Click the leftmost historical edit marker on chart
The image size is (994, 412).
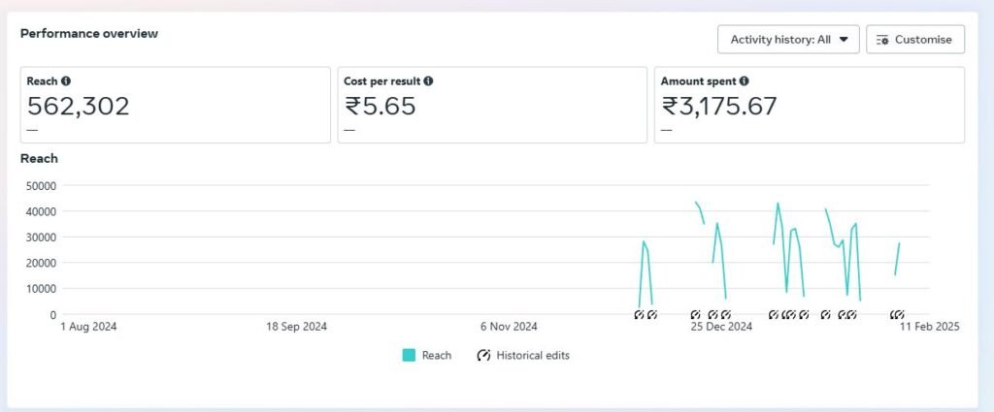[639, 315]
